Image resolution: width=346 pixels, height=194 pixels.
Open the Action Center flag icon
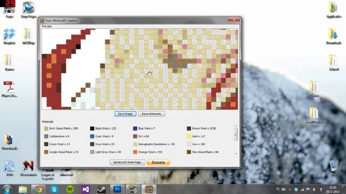[308, 190]
